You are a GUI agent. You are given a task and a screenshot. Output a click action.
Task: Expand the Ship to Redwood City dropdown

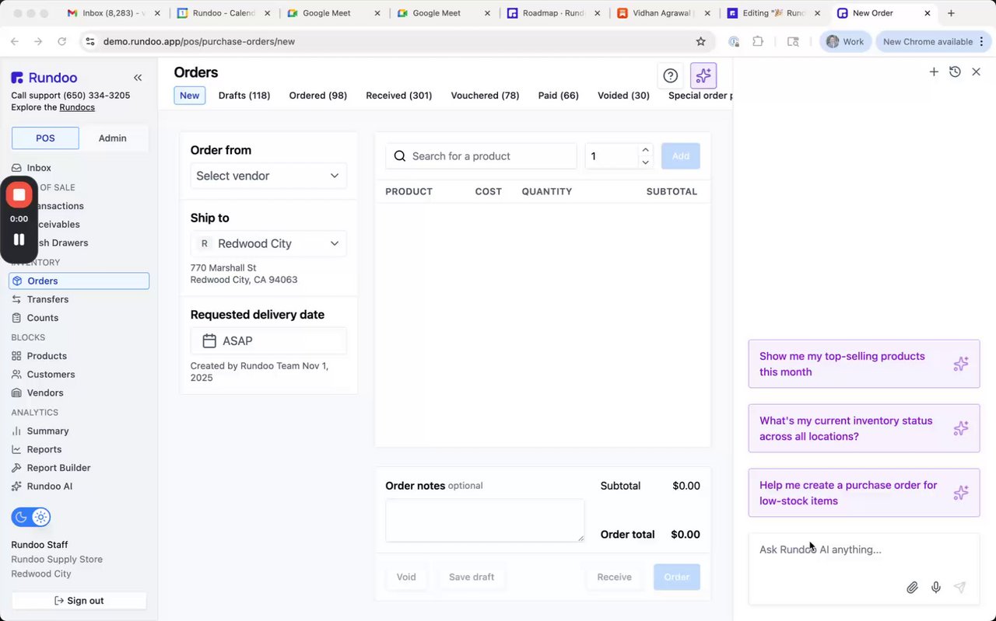click(x=268, y=243)
